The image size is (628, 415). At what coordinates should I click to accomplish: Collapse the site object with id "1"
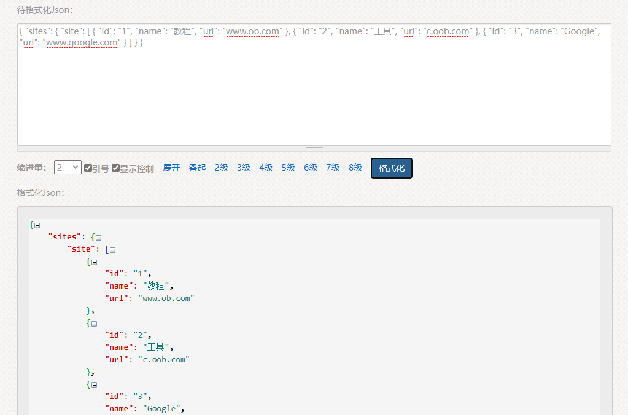[x=93, y=262]
